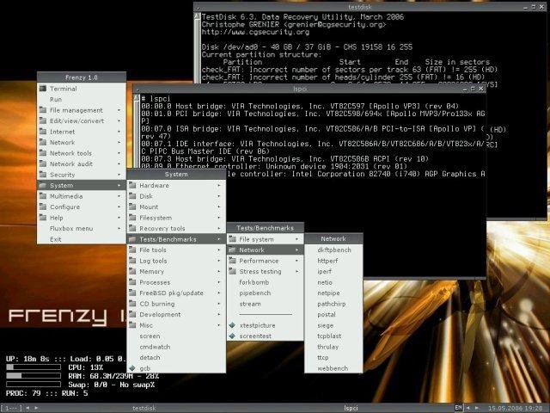550x413 pixels.
Task: Click the screentest diamond icon
Action: coord(232,336)
